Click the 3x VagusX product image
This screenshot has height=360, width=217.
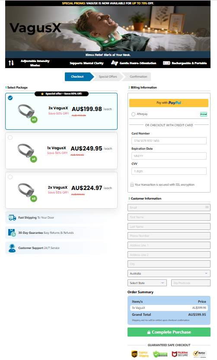(x=26, y=111)
